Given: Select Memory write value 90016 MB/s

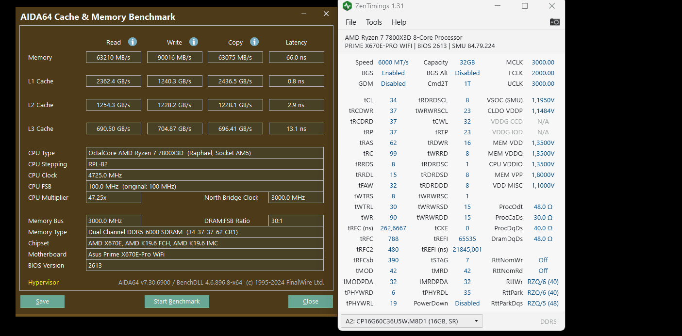Looking at the screenshot, I should (x=175, y=57).
